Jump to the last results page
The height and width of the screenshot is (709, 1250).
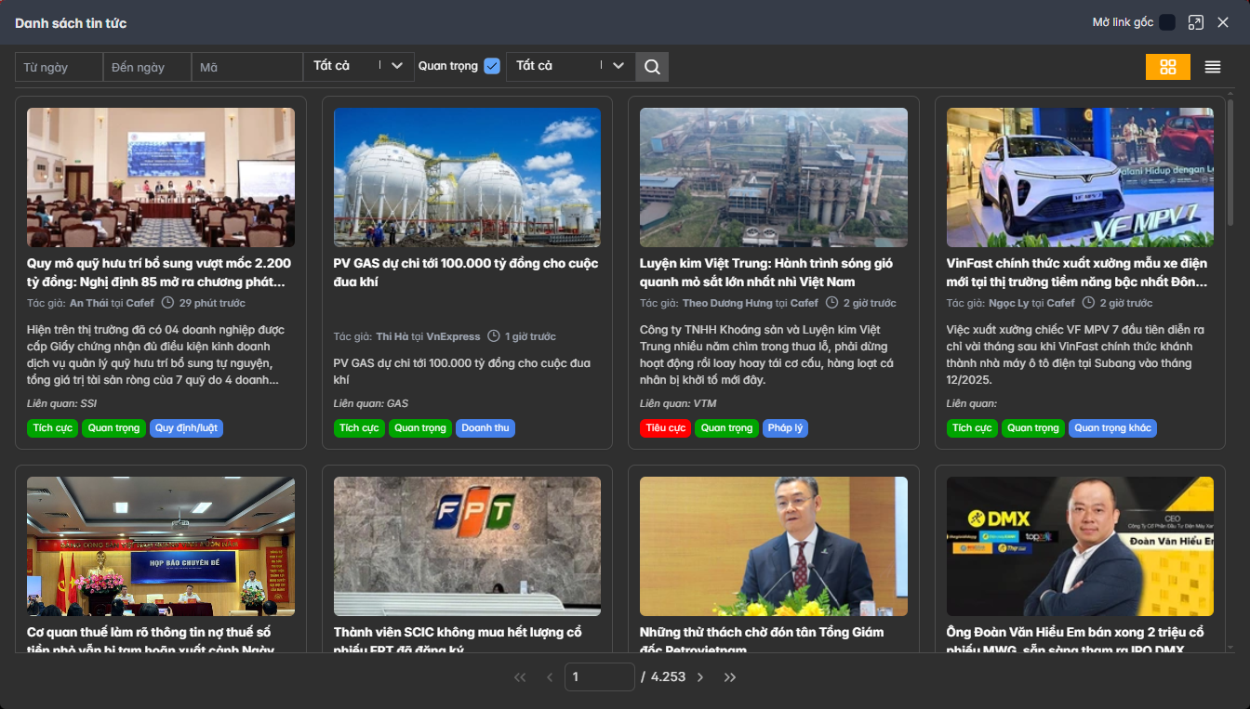tap(730, 677)
